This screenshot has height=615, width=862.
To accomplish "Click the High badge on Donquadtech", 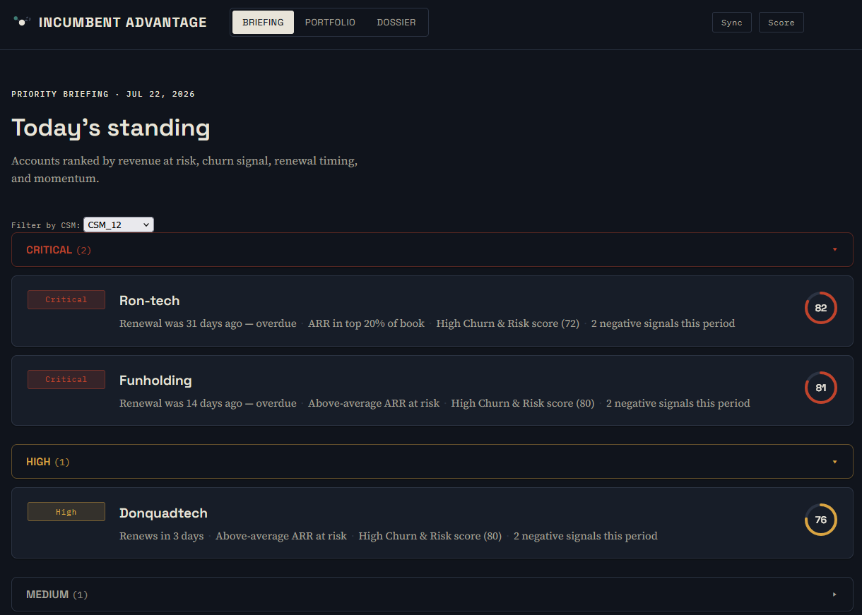I will click(66, 512).
